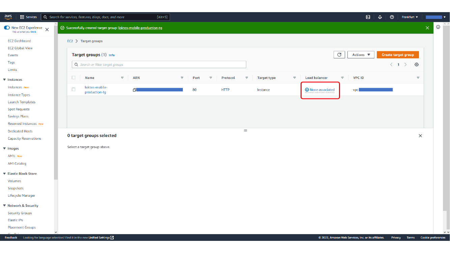Open Unified Settings link in footer
Viewport: 450px width, 253px height.
click(x=101, y=237)
